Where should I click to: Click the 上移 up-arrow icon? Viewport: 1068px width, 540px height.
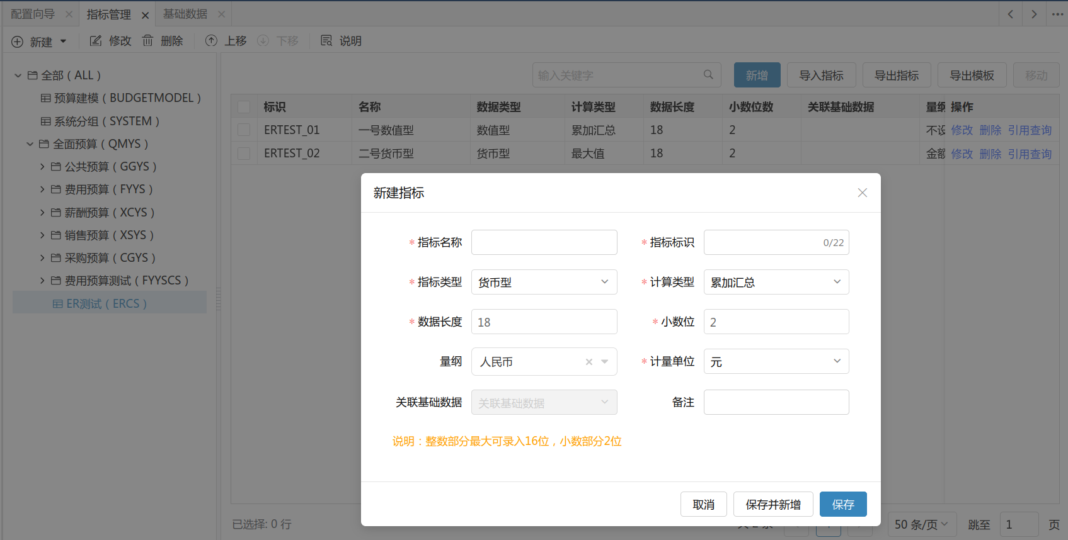pyautogui.click(x=212, y=41)
